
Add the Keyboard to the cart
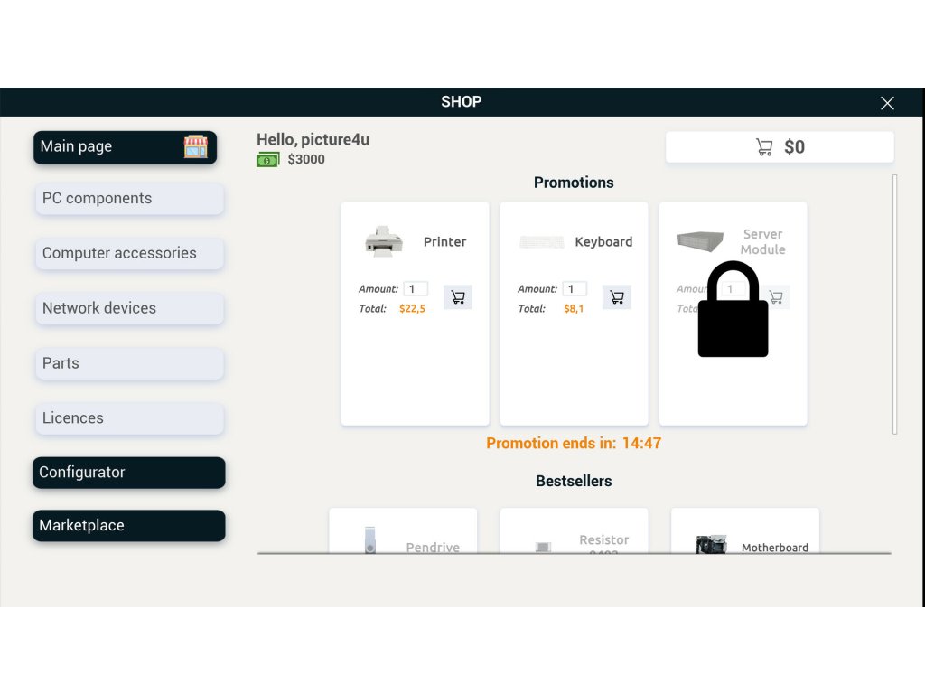[616, 296]
